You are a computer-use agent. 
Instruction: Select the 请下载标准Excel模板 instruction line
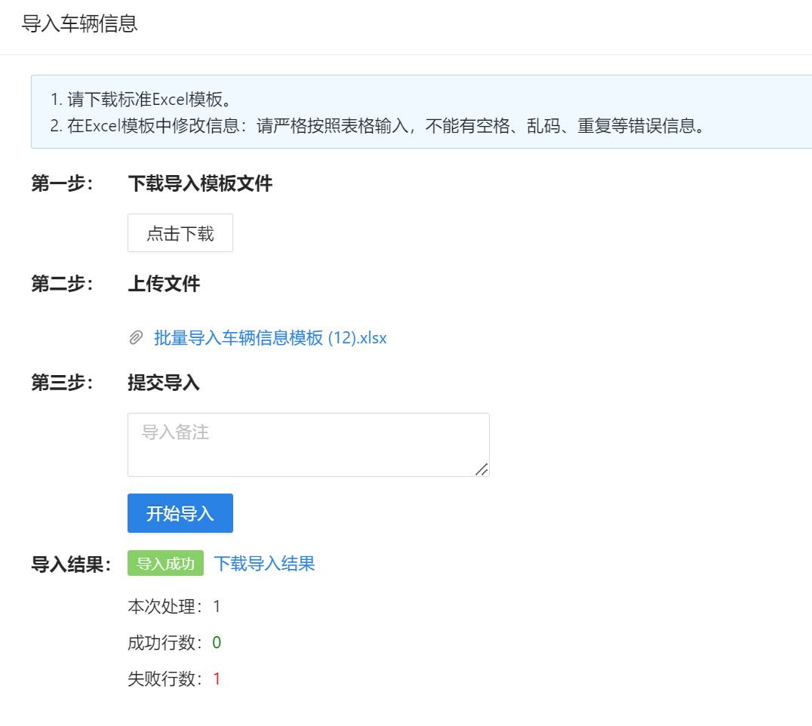[140, 100]
